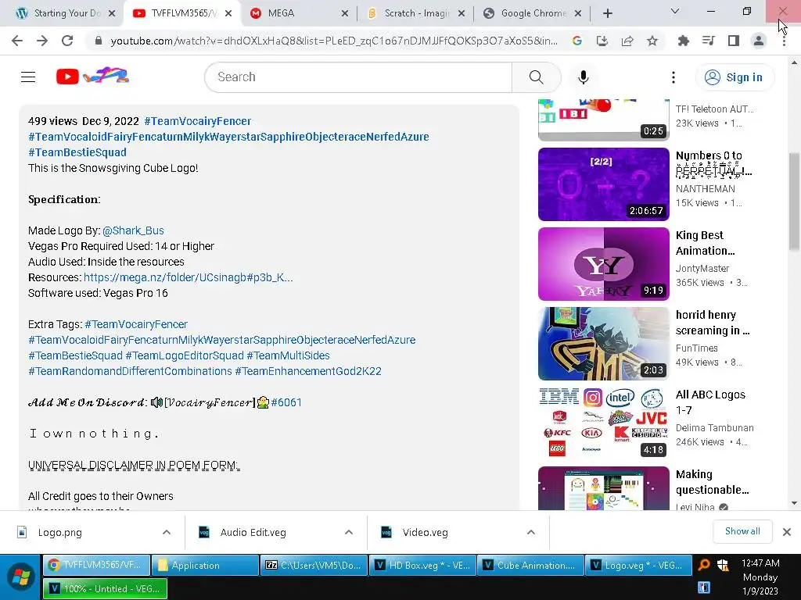Screen dimensions: 801x600
Task: Open the Chrome extensions puzzle icon
Action: pyautogui.click(x=683, y=41)
